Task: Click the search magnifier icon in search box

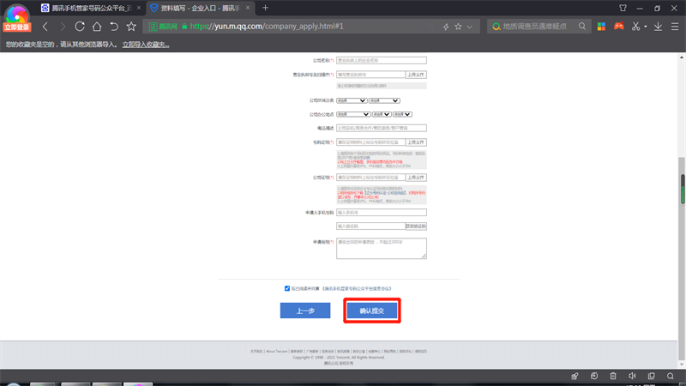Action: [582, 27]
